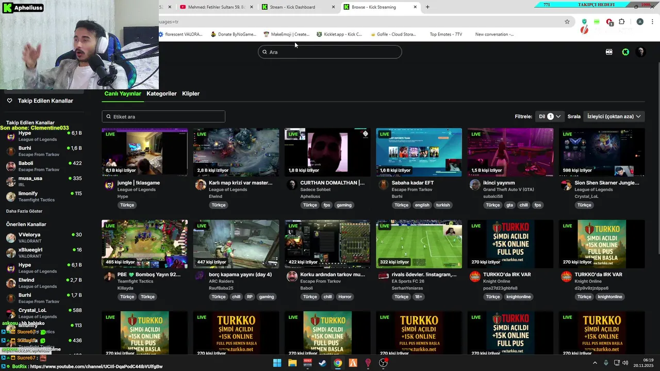Screen dimensions: 660x371
Task: Open the Hype channel avatar in followed list
Action: point(10,136)
